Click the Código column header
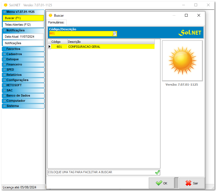 [59, 42]
